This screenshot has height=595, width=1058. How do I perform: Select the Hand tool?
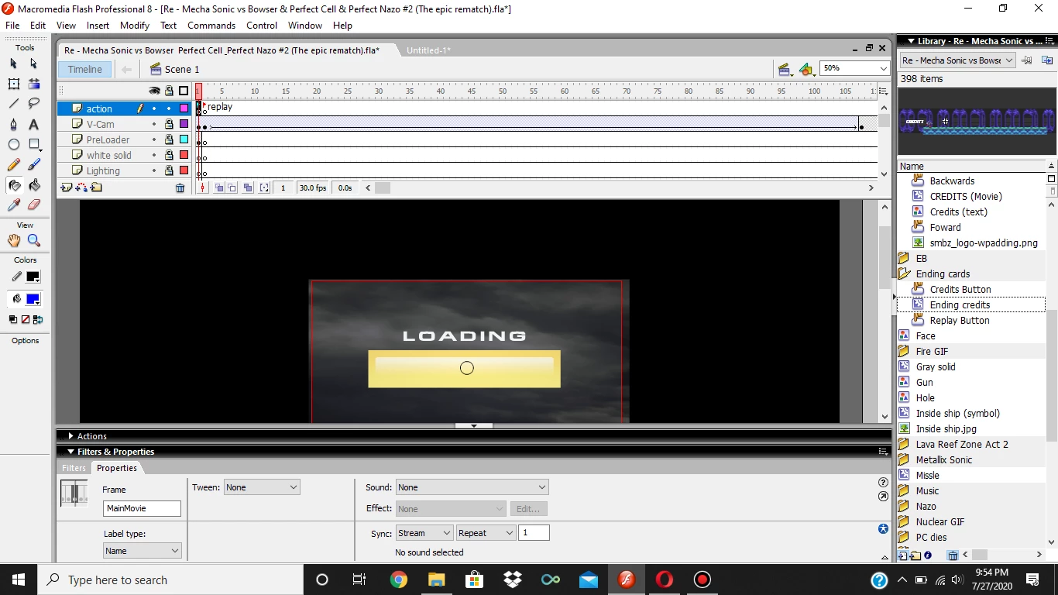pos(14,241)
